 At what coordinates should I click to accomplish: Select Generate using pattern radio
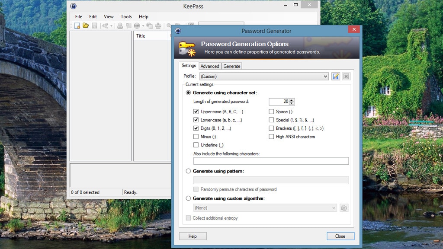pos(188,171)
